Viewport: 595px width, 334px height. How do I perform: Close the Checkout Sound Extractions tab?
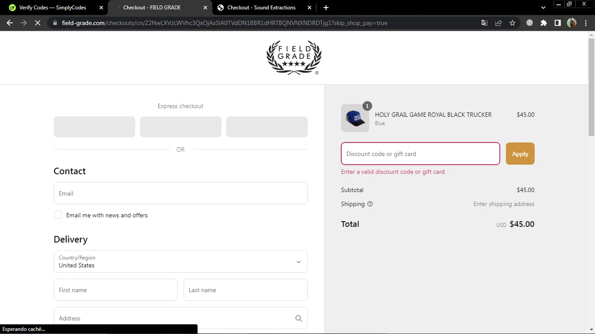click(309, 8)
